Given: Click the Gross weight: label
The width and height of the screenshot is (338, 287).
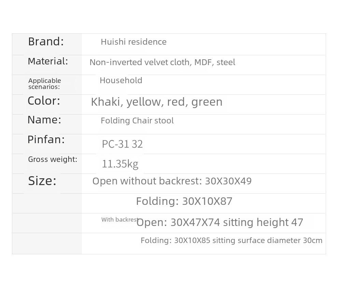Looking at the screenshot, I should (53, 160).
